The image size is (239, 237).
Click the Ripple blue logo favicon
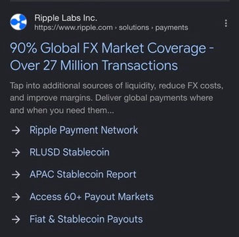[x=18, y=22]
